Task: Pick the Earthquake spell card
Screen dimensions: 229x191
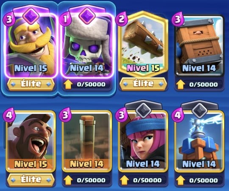Action: tap(87, 141)
